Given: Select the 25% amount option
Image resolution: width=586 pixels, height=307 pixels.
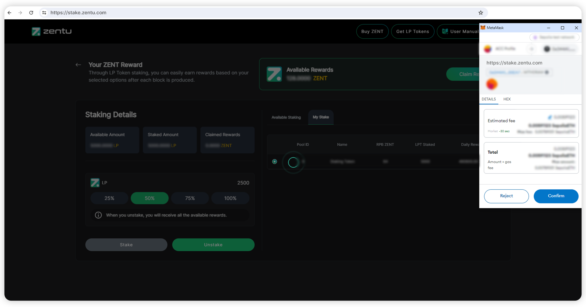Looking at the screenshot, I should [109, 198].
